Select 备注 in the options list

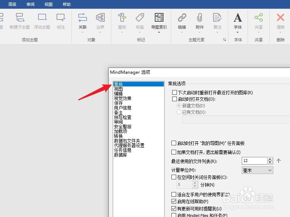(138, 112)
